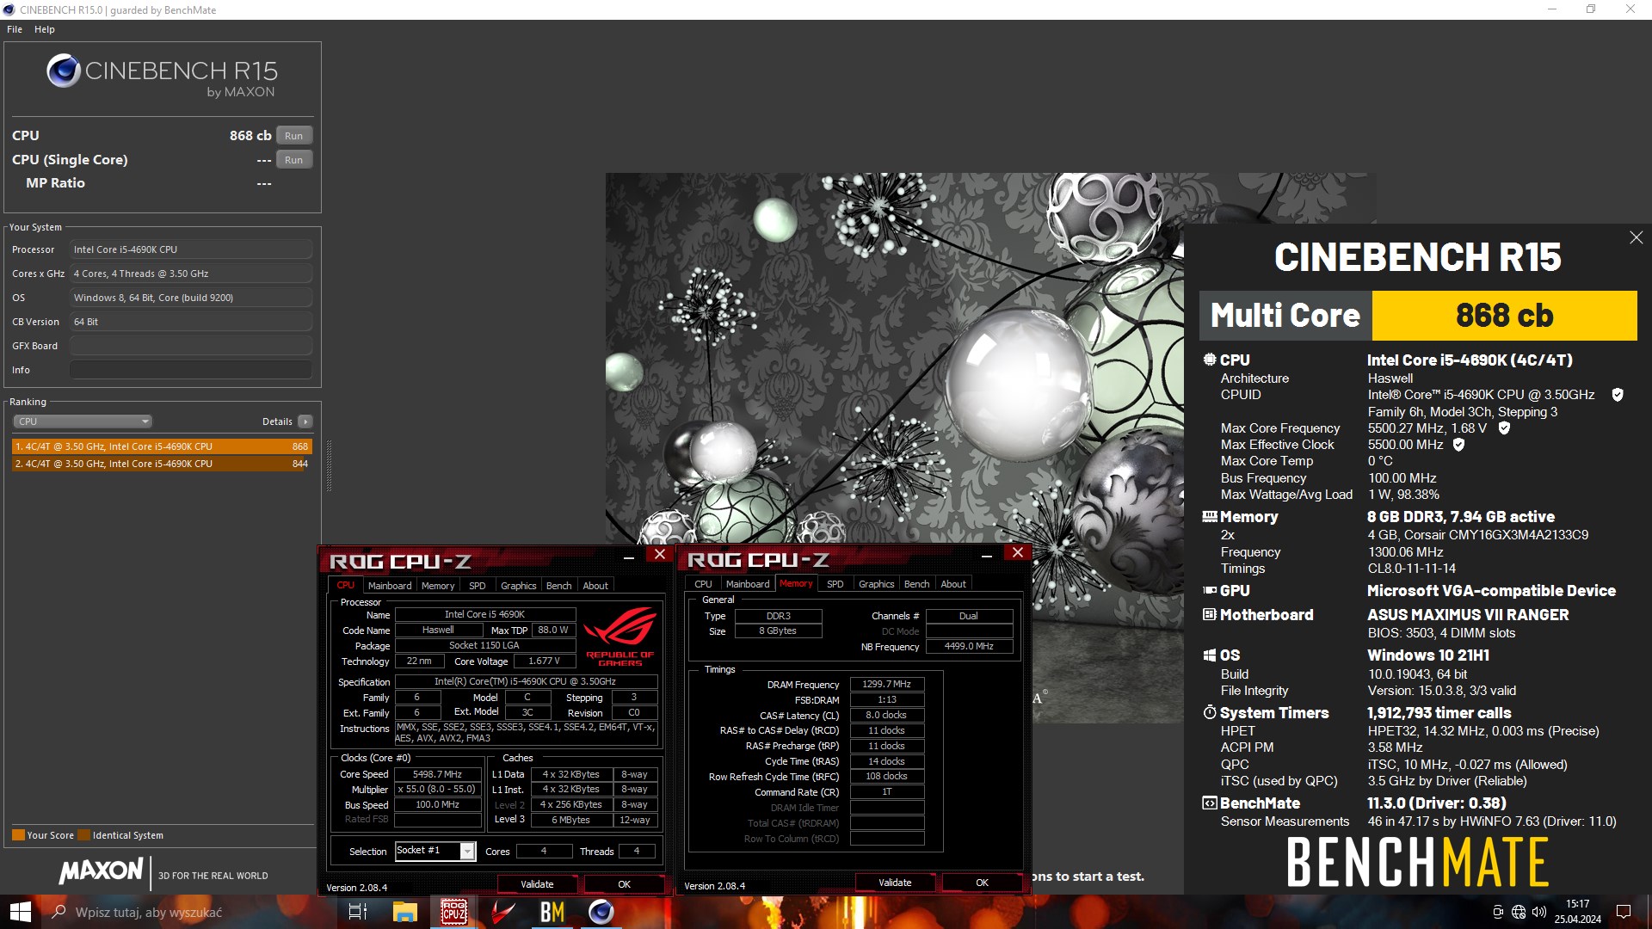Screen dimensions: 1652x929
Task: Run the CPU multi-core benchmark
Action: pyautogui.click(x=293, y=136)
